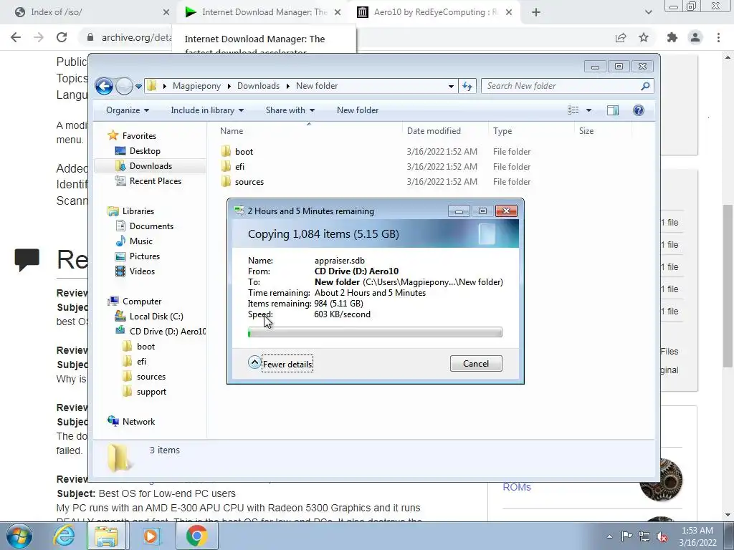Click the Explorer help icon
Viewport: 734px width, 550px height.
pyautogui.click(x=639, y=110)
